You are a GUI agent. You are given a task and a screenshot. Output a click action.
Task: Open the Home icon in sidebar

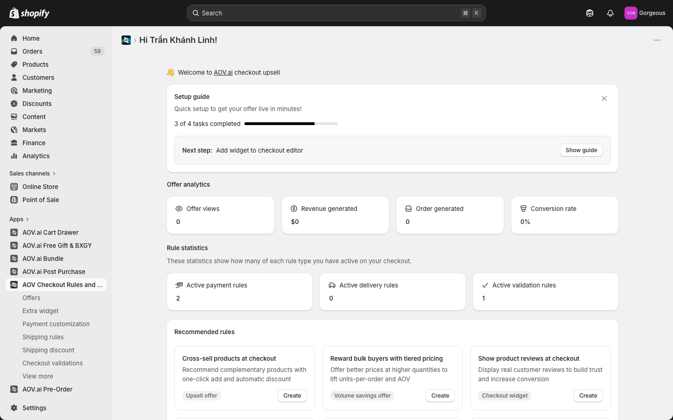pos(14,38)
